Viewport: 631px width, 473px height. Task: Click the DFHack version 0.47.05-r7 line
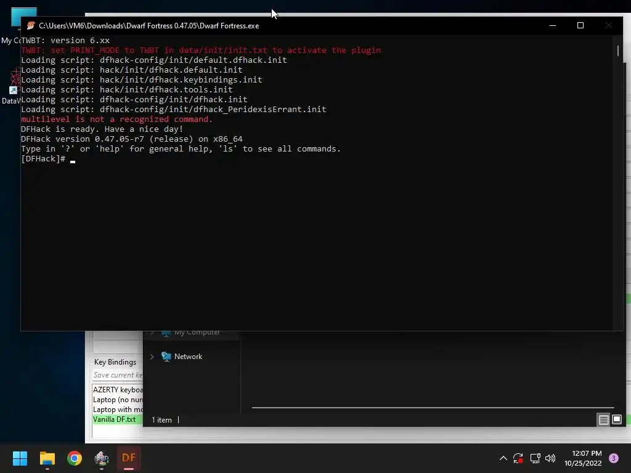click(132, 139)
